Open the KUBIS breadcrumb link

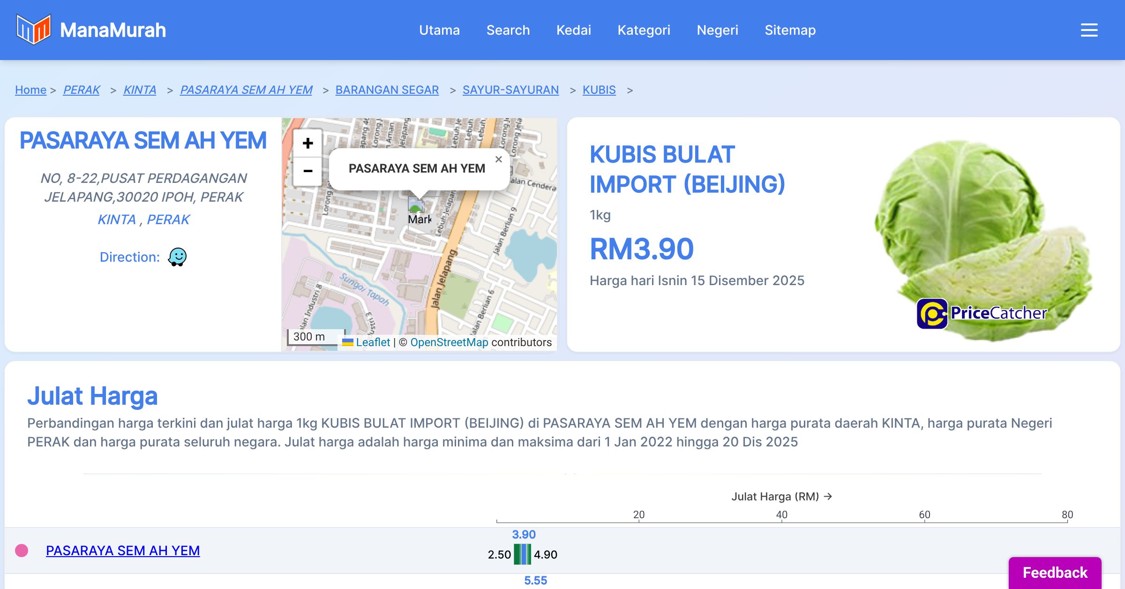click(599, 90)
